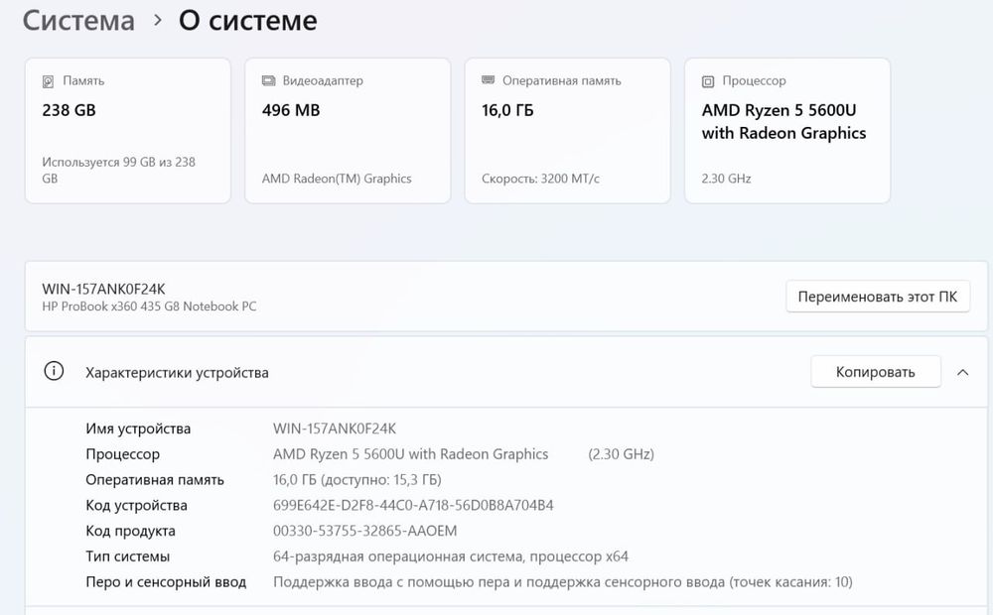Click the Видеоадаптер display icon
Screen dimensions: 993x615
pos(268,81)
